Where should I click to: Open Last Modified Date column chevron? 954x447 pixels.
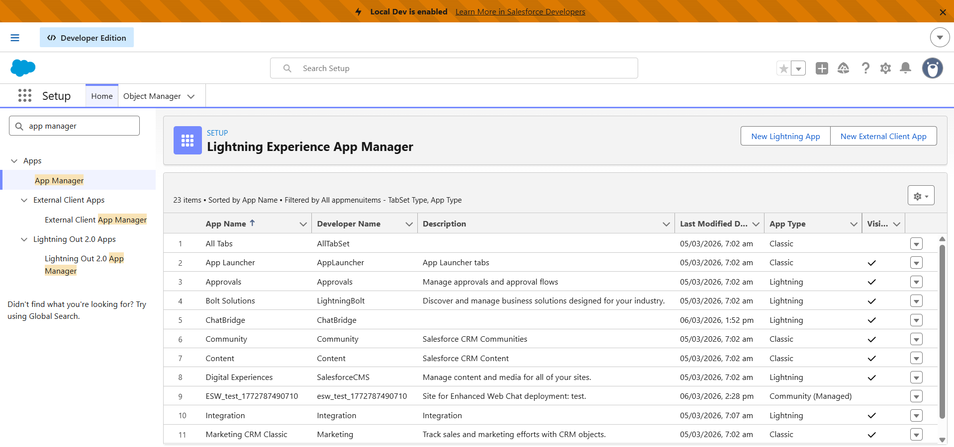(x=756, y=224)
